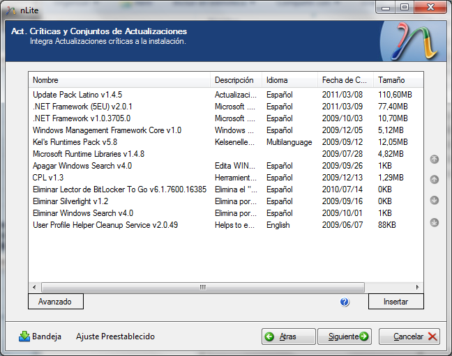
Task: Click the Bandeja tray download icon
Action: 24,336
